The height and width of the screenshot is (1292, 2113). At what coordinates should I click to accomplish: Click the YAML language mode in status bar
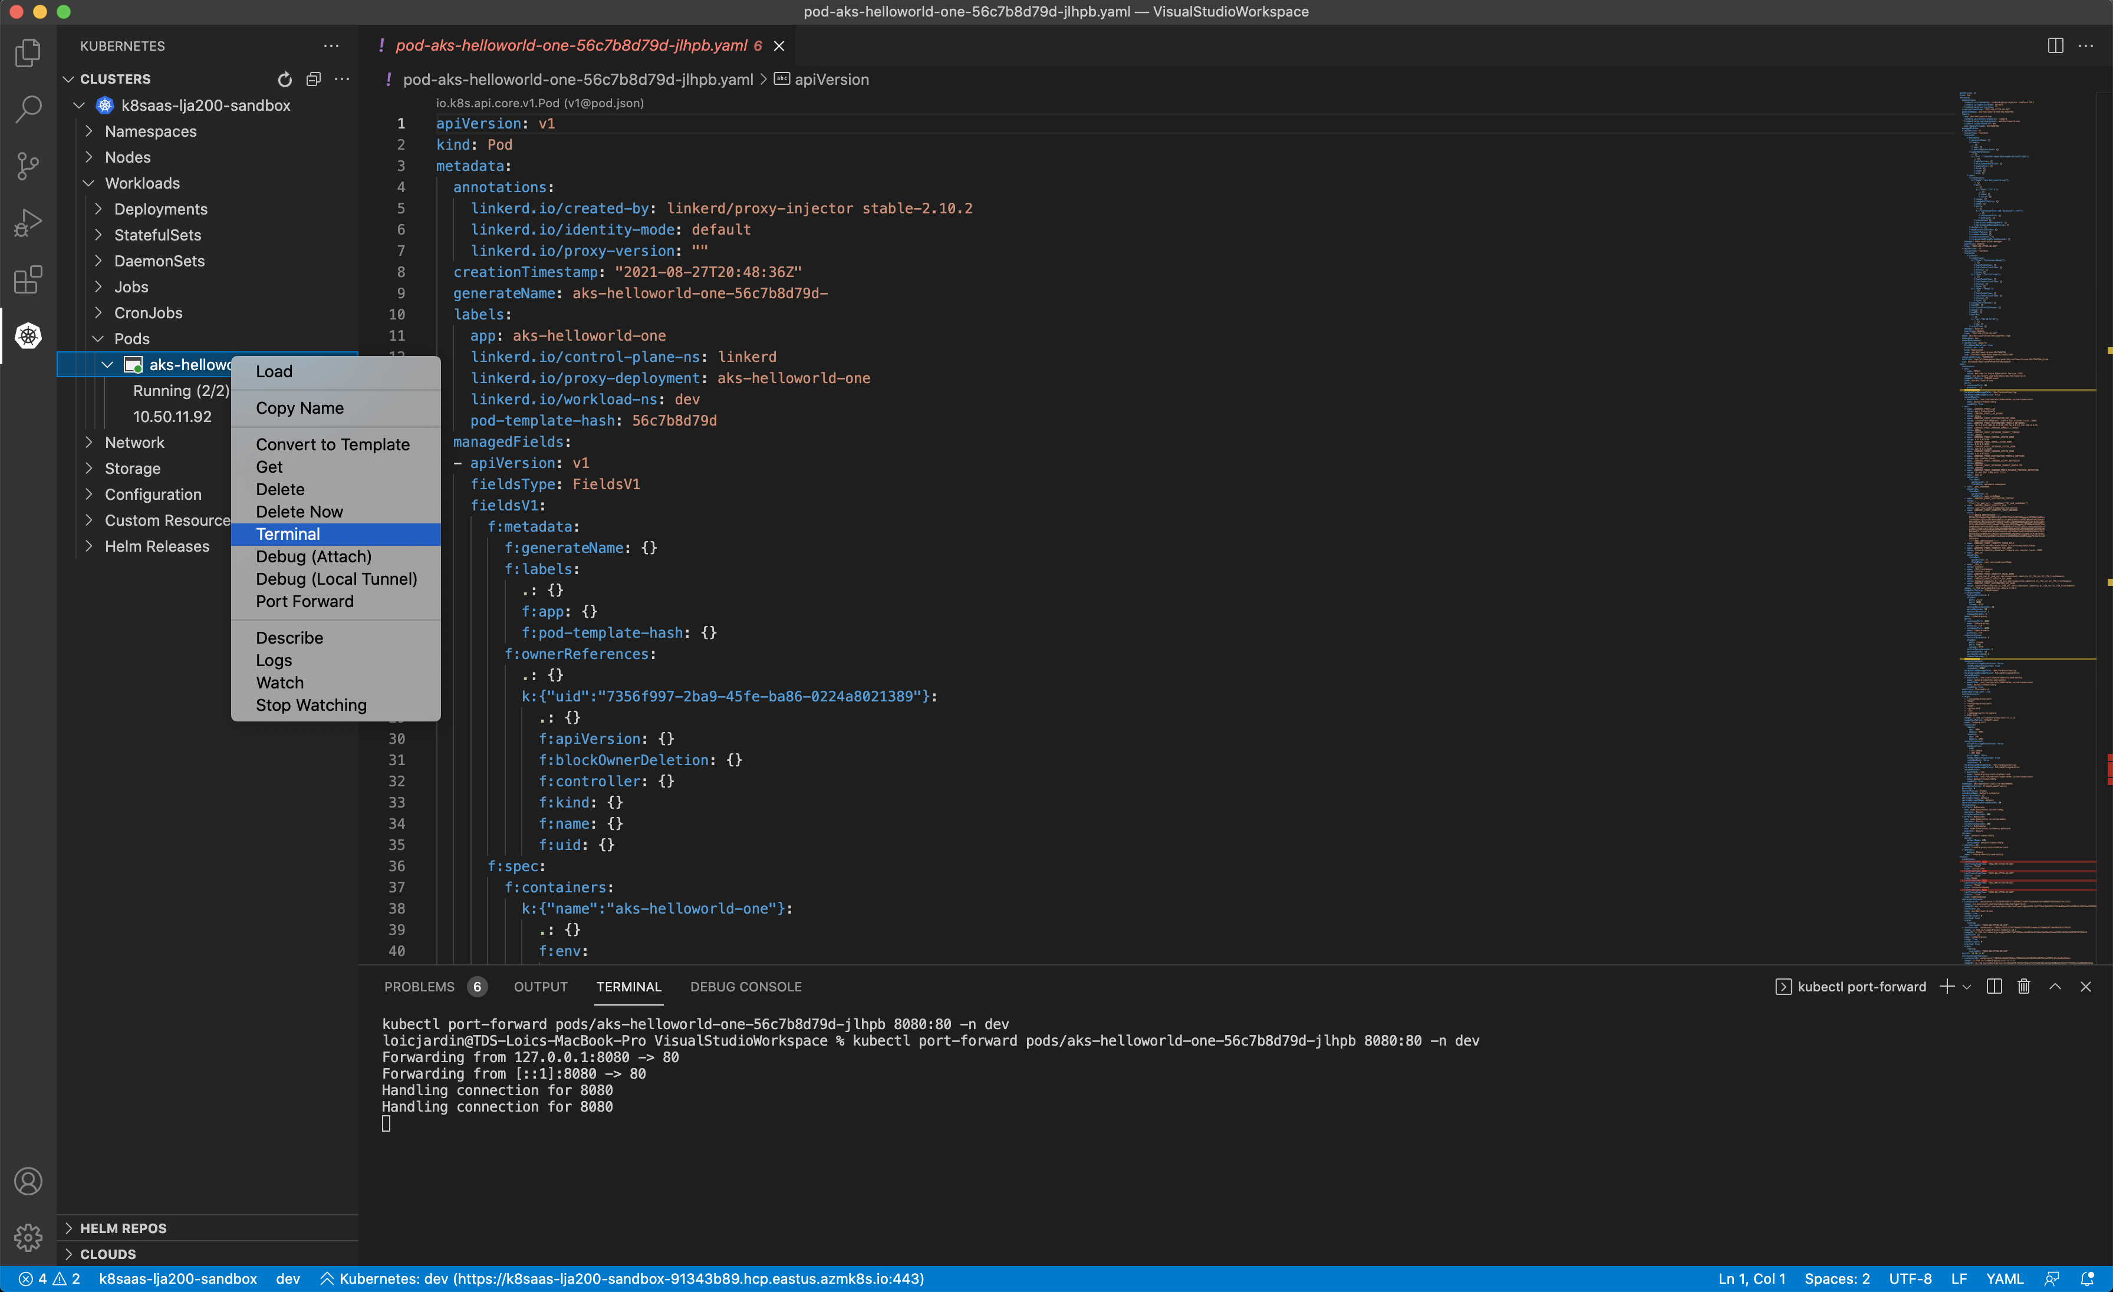2004,1278
